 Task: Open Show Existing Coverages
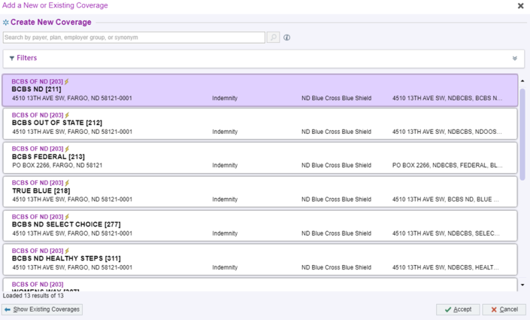(x=42, y=309)
